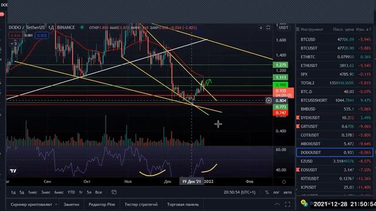The width and height of the screenshot is (376, 211).
Task: Click the download arrow icon above price scale
Action: 261,28
